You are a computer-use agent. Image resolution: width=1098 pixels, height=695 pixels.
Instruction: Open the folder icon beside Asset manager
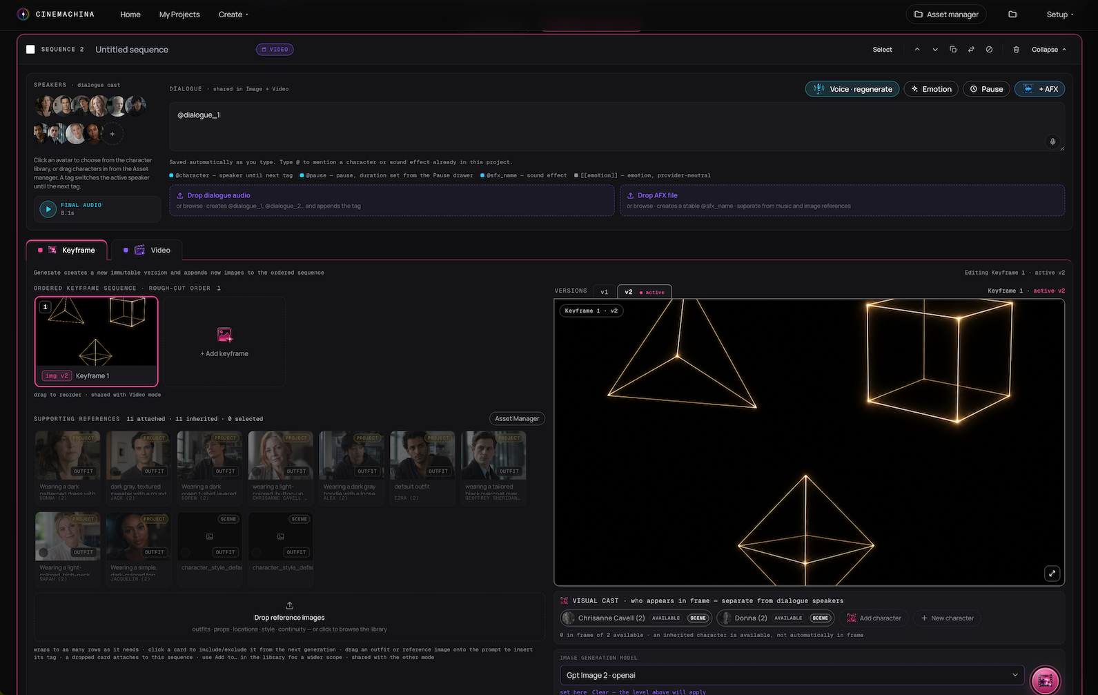pos(1012,14)
